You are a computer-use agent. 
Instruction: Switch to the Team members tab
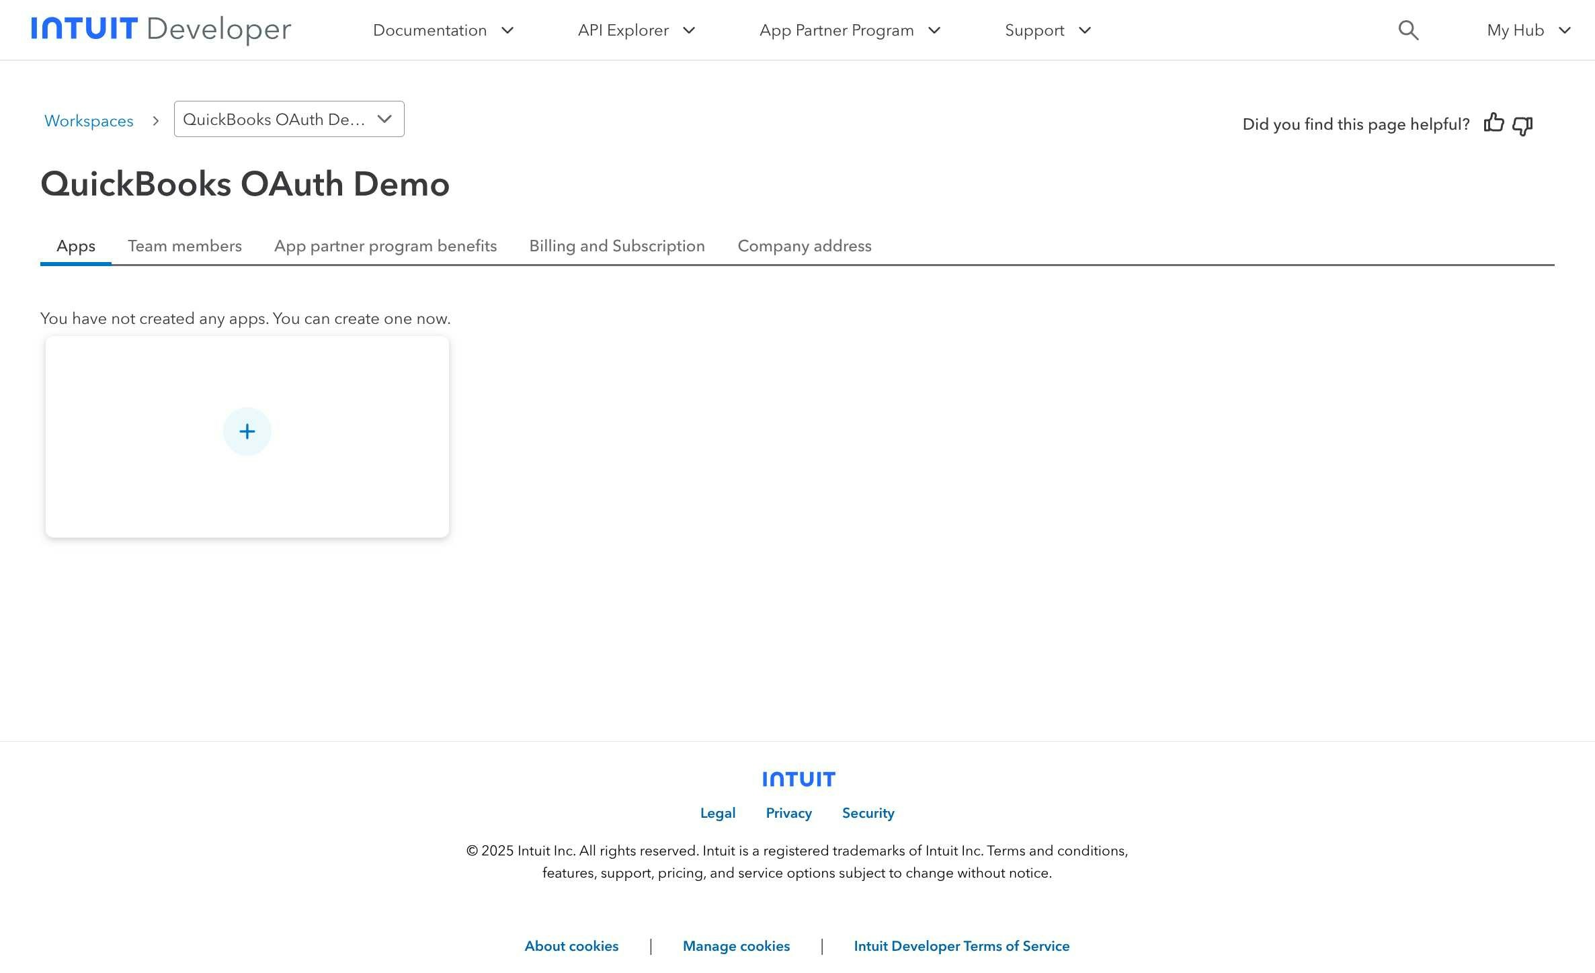click(185, 246)
